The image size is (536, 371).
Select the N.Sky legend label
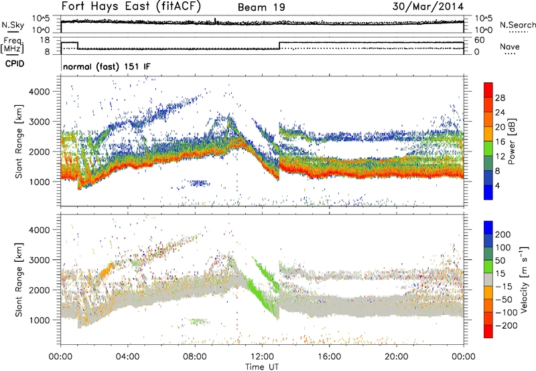13,25
